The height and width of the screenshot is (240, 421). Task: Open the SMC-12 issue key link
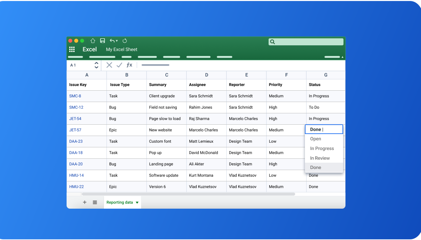coord(76,107)
